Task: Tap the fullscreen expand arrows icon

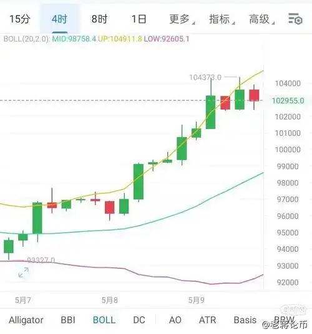Action: click(24, 272)
